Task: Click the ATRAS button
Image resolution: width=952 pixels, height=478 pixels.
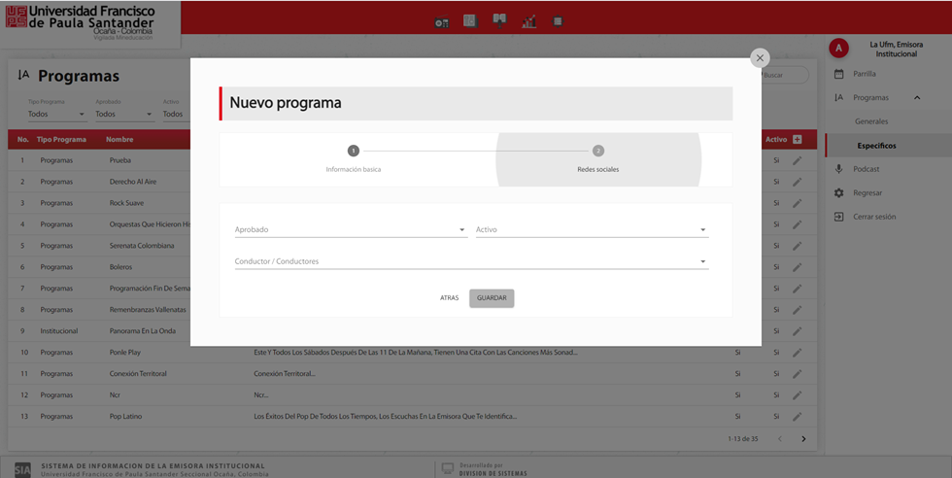Action: [x=449, y=298]
